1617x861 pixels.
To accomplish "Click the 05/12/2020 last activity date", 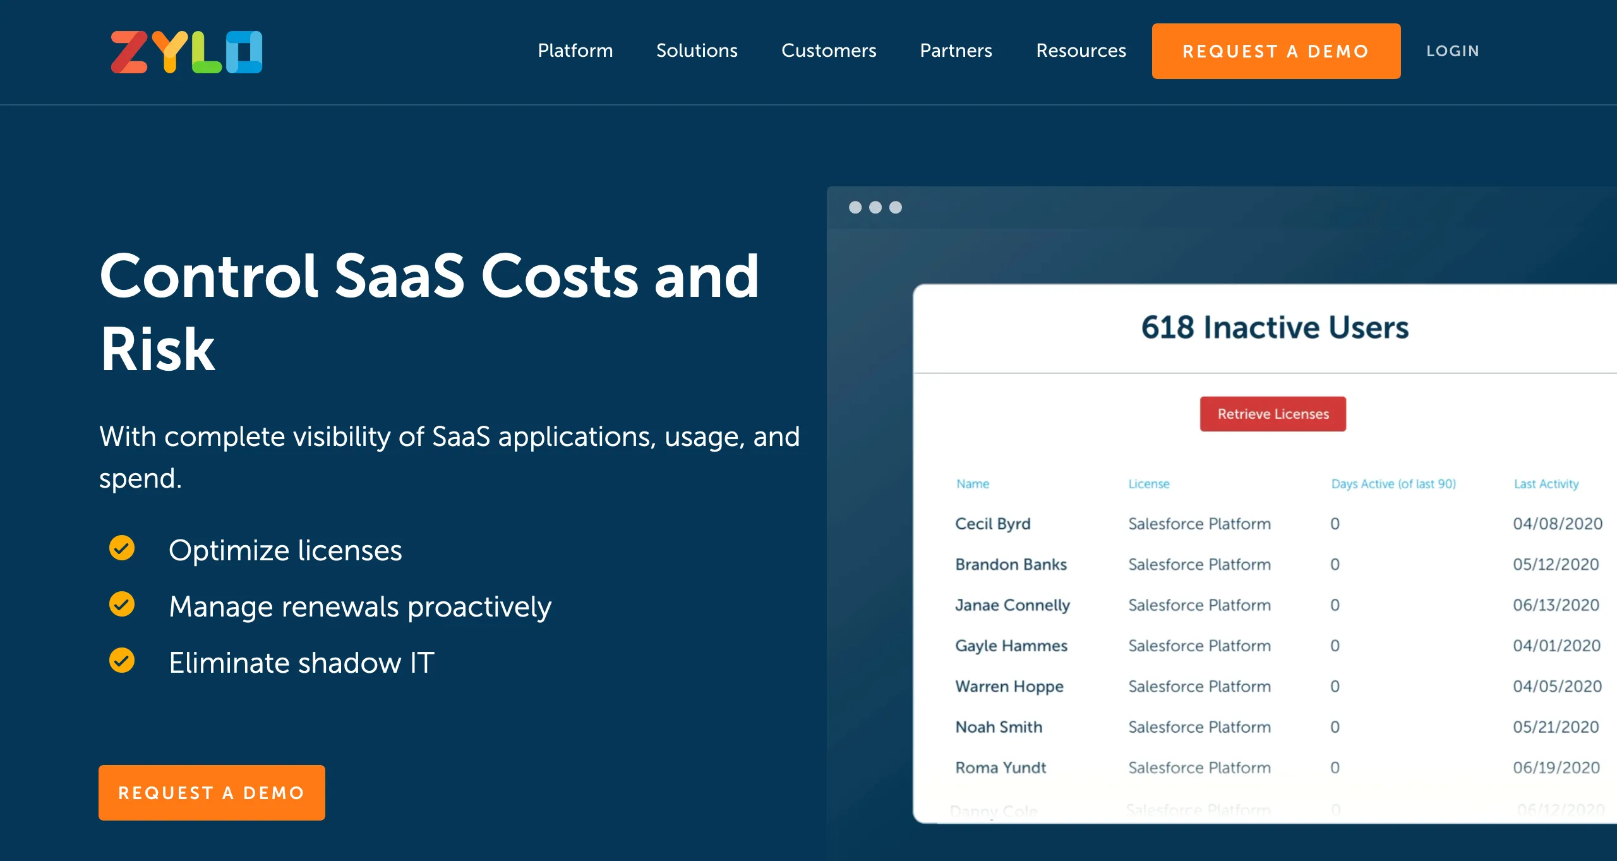I will (1556, 564).
